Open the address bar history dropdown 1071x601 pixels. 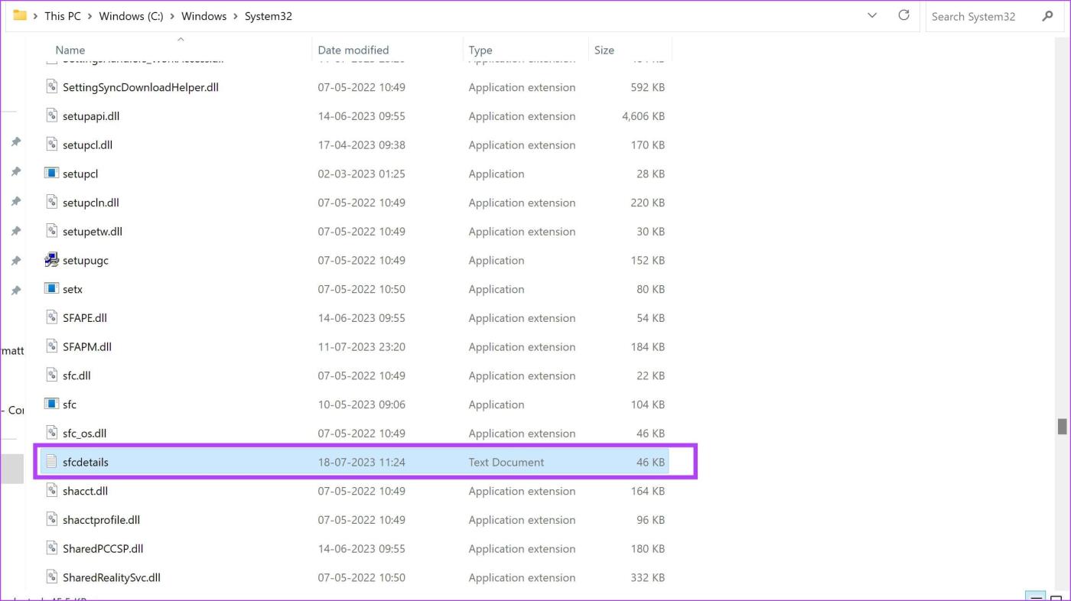tap(872, 15)
